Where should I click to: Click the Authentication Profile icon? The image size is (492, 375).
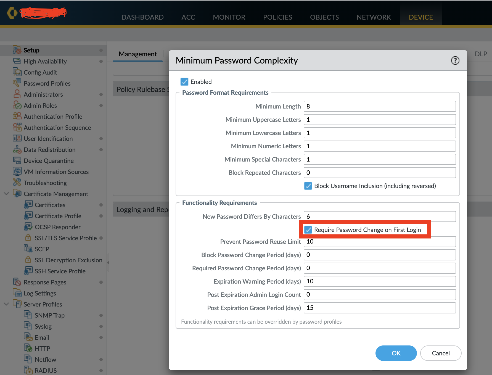[17, 116]
